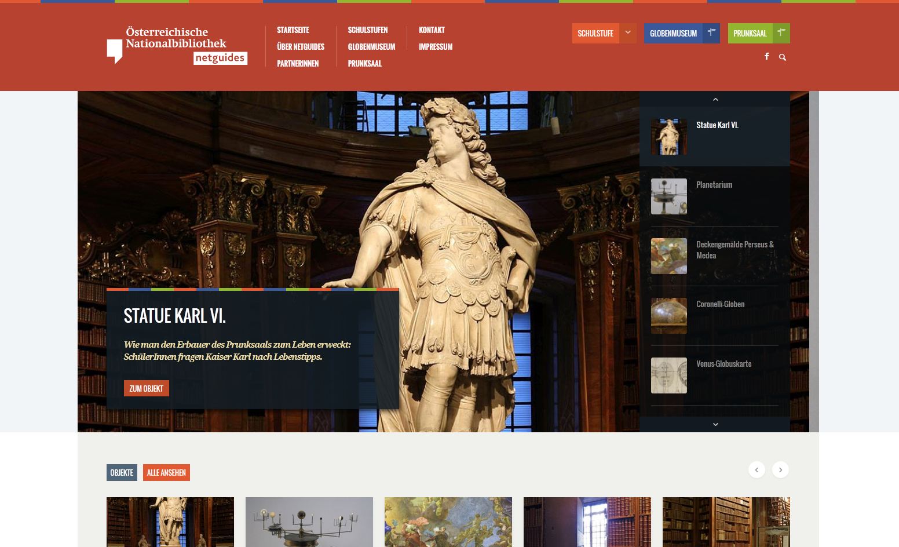Click the Alle ansehen button
This screenshot has height=547, width=899.
[166, 472]
